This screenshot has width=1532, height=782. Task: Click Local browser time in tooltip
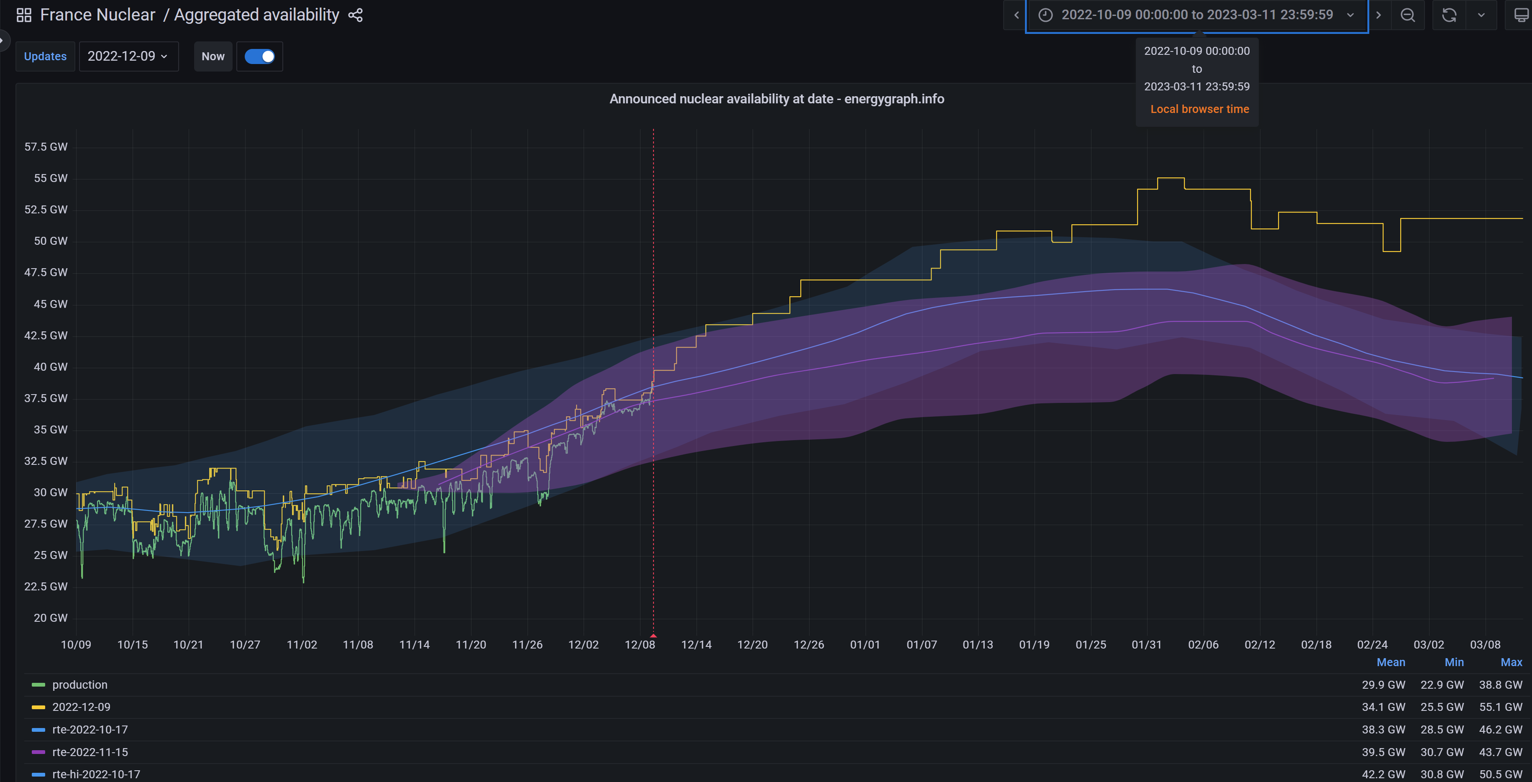[x=1199, y=109]
